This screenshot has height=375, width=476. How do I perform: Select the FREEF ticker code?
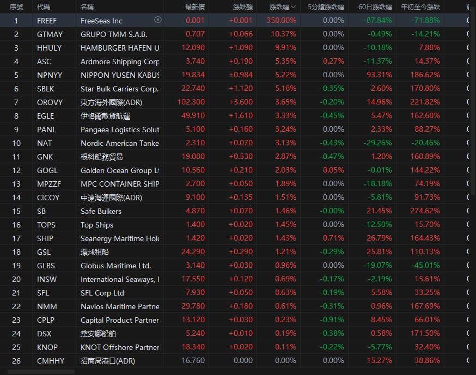click(47, 21)
